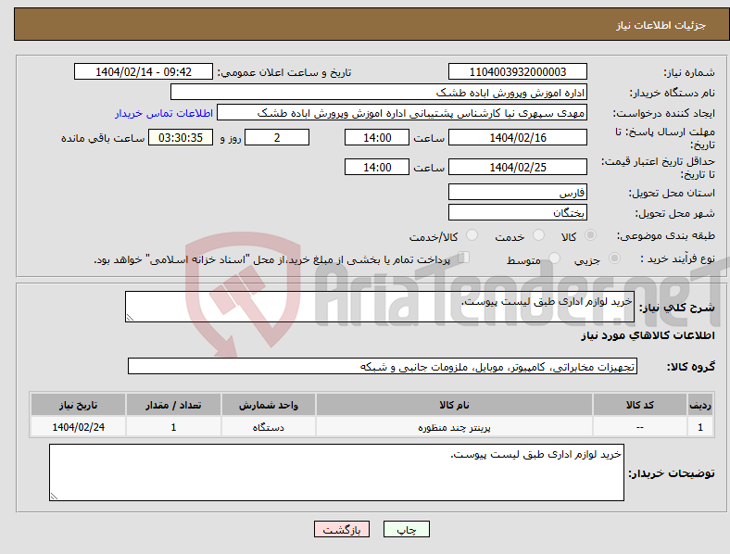Image resolution: width=730 pixels, height=554 pixels.
Task: Toggle treasury bonds payment checkbox
Action: [463, 258]
